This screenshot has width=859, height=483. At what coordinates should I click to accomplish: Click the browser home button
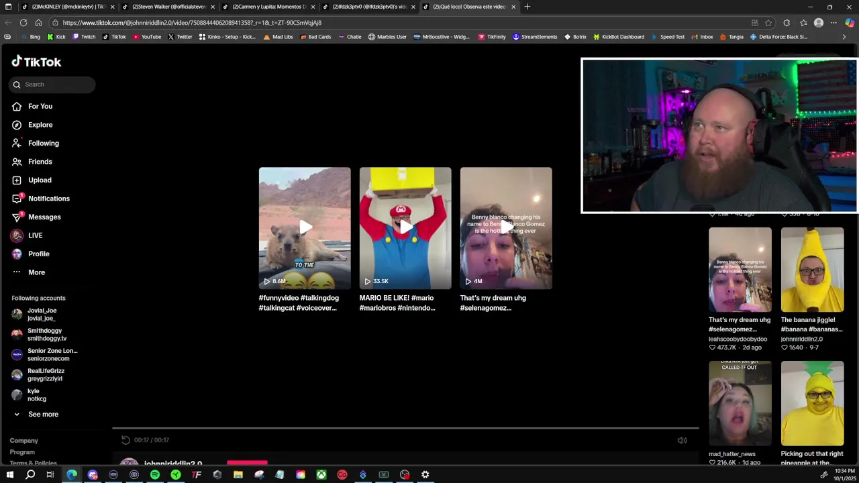point(38,23)
